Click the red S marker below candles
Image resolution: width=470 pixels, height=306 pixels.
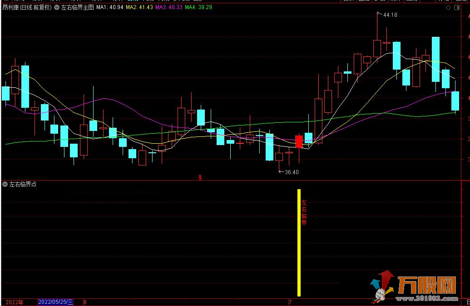tap(200, 177)
